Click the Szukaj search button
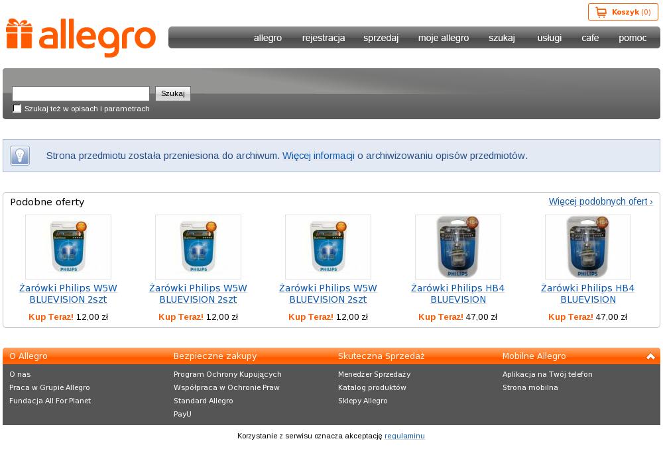Screen dimensions: 663x449 pyautogui.click(x=173, y=93)
